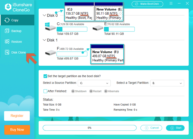Open the Disk Clone tab
This screenshot has width=193, height=139.
click(17, 52)
